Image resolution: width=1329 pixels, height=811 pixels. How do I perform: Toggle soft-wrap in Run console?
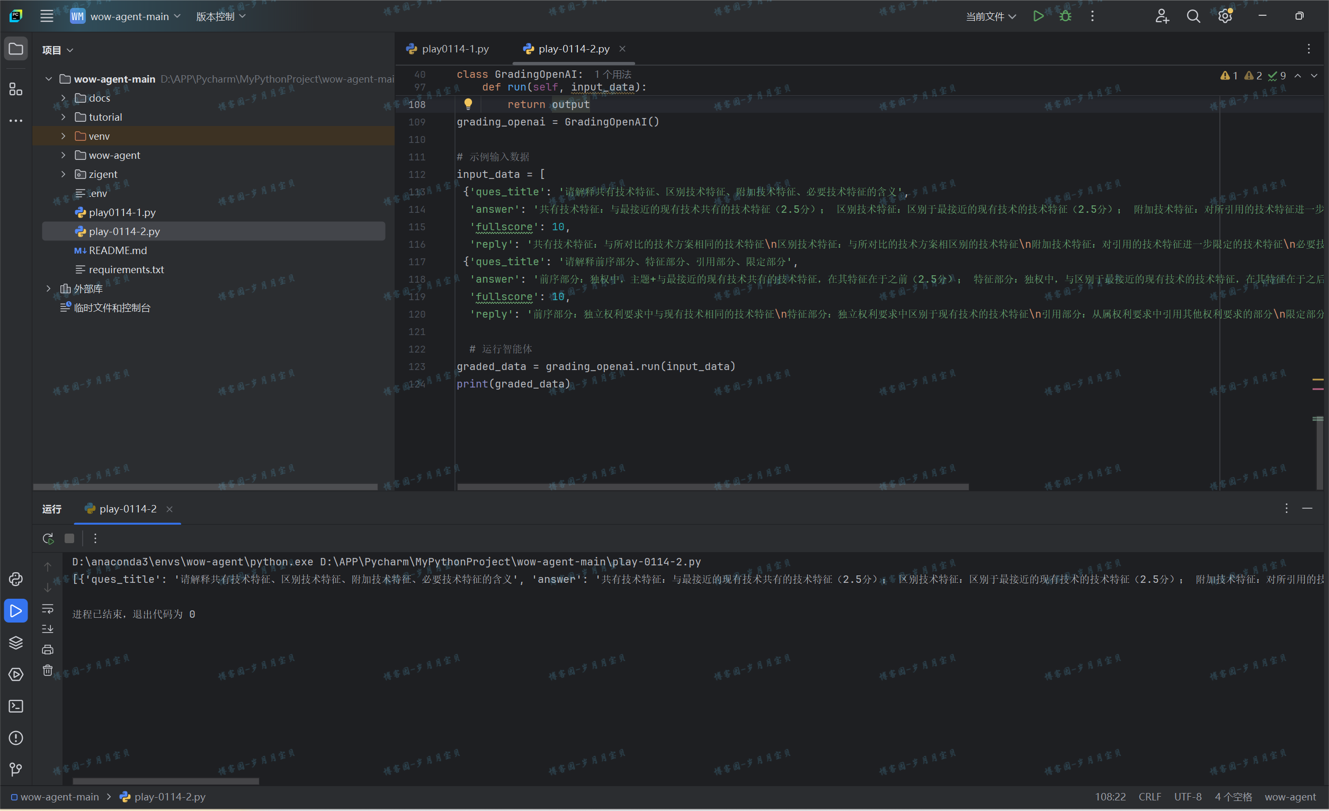48,608
